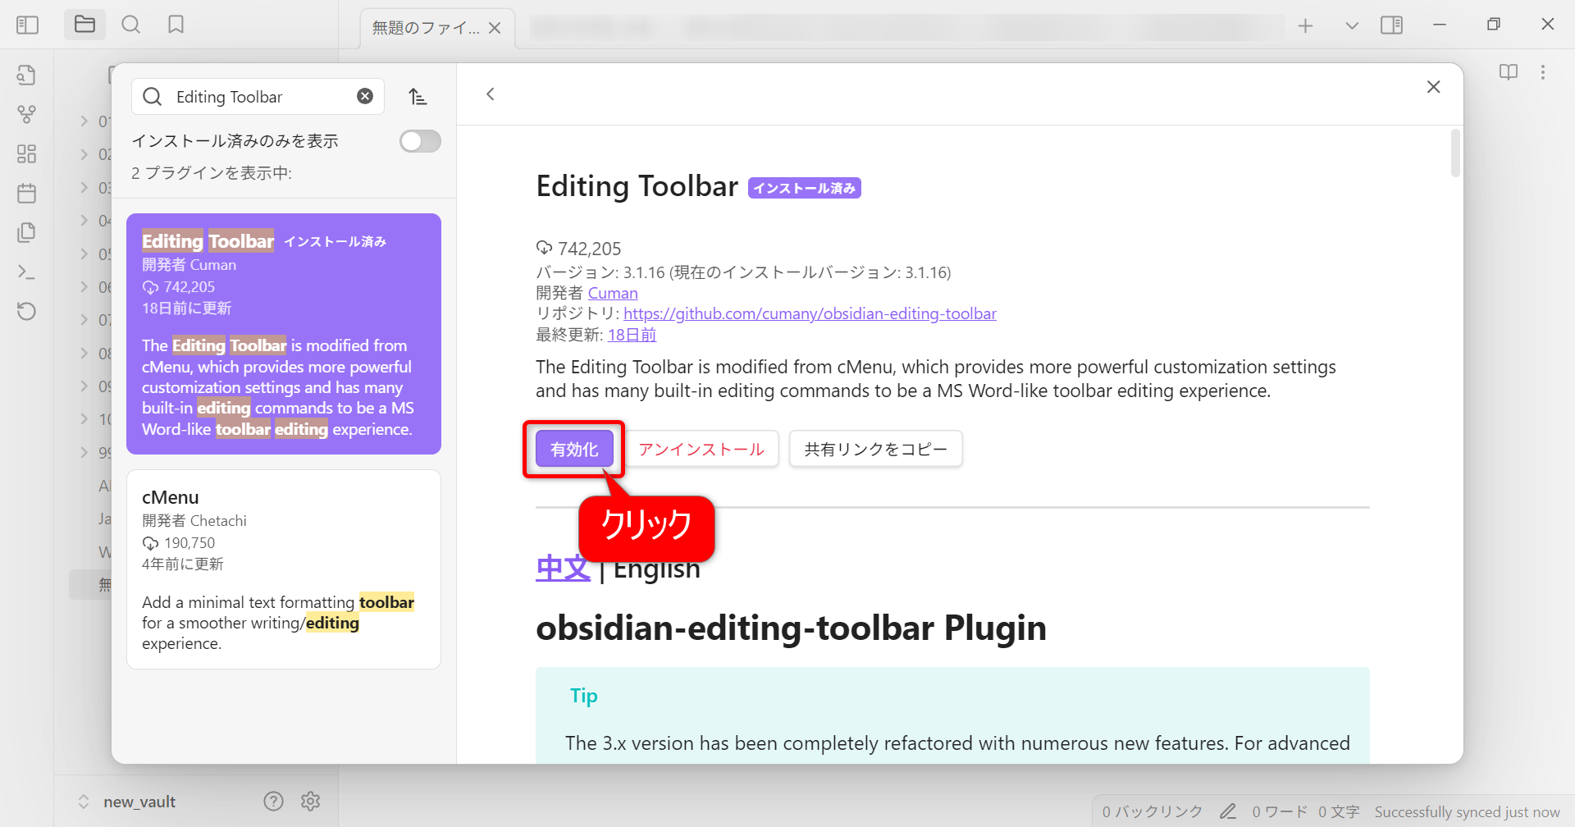Expand the folder starting with 02
The image size is (1575, 827).
click(x=84, y=154)
